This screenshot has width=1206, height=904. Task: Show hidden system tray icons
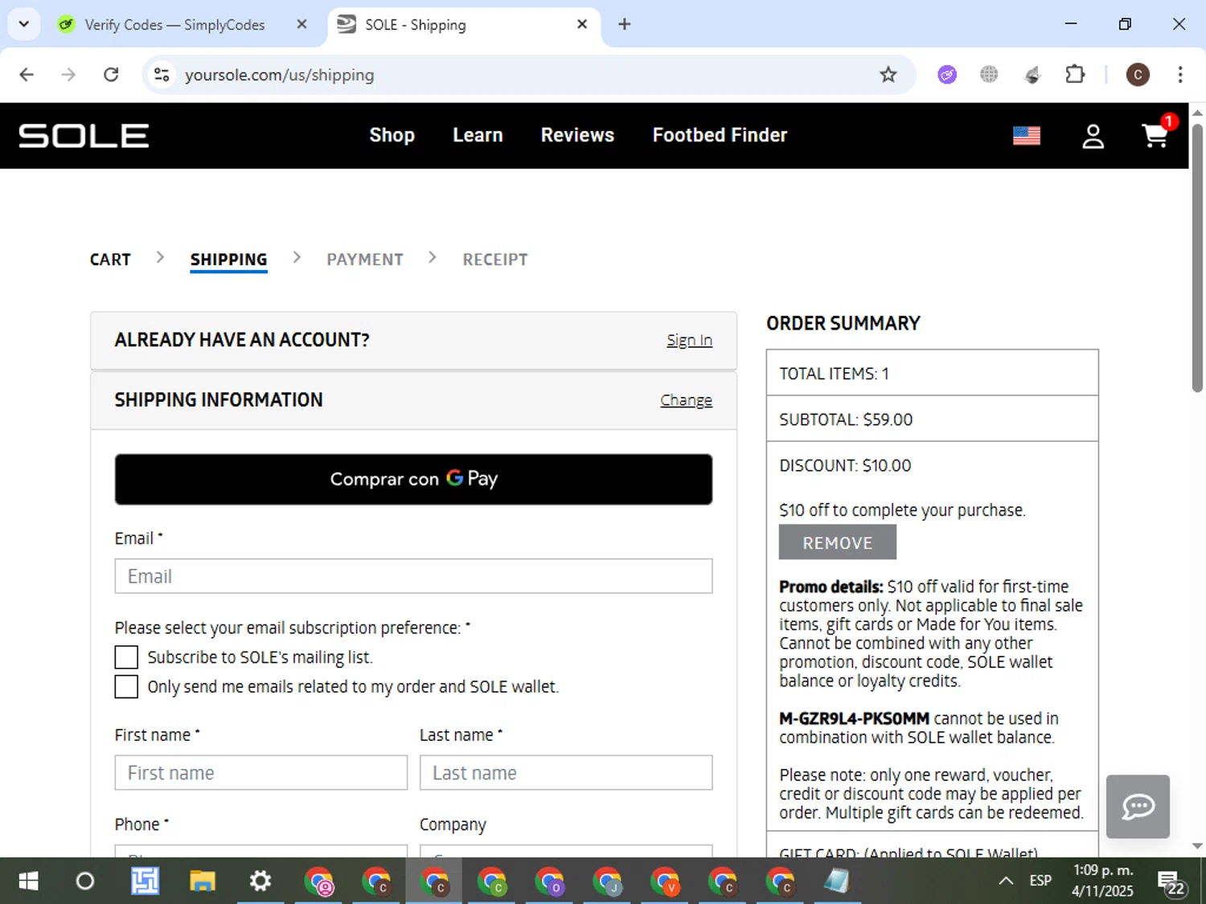(1005, 882)
